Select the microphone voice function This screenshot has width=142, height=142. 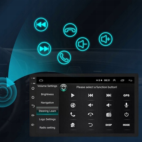tap(126, 105)
